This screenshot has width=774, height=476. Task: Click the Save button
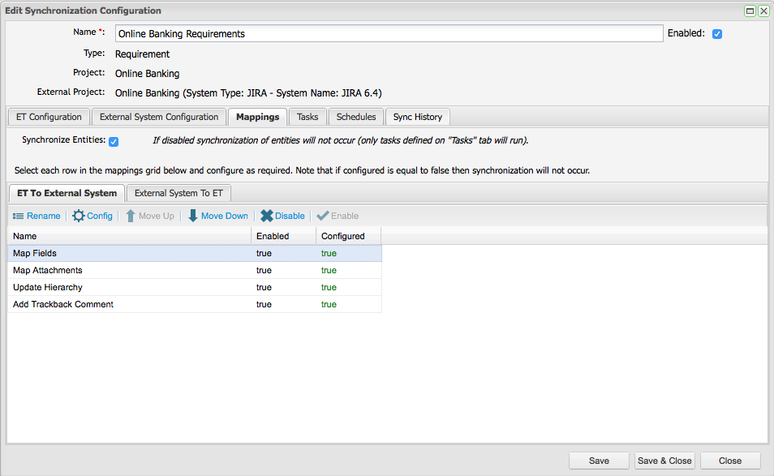pos(599,461)
